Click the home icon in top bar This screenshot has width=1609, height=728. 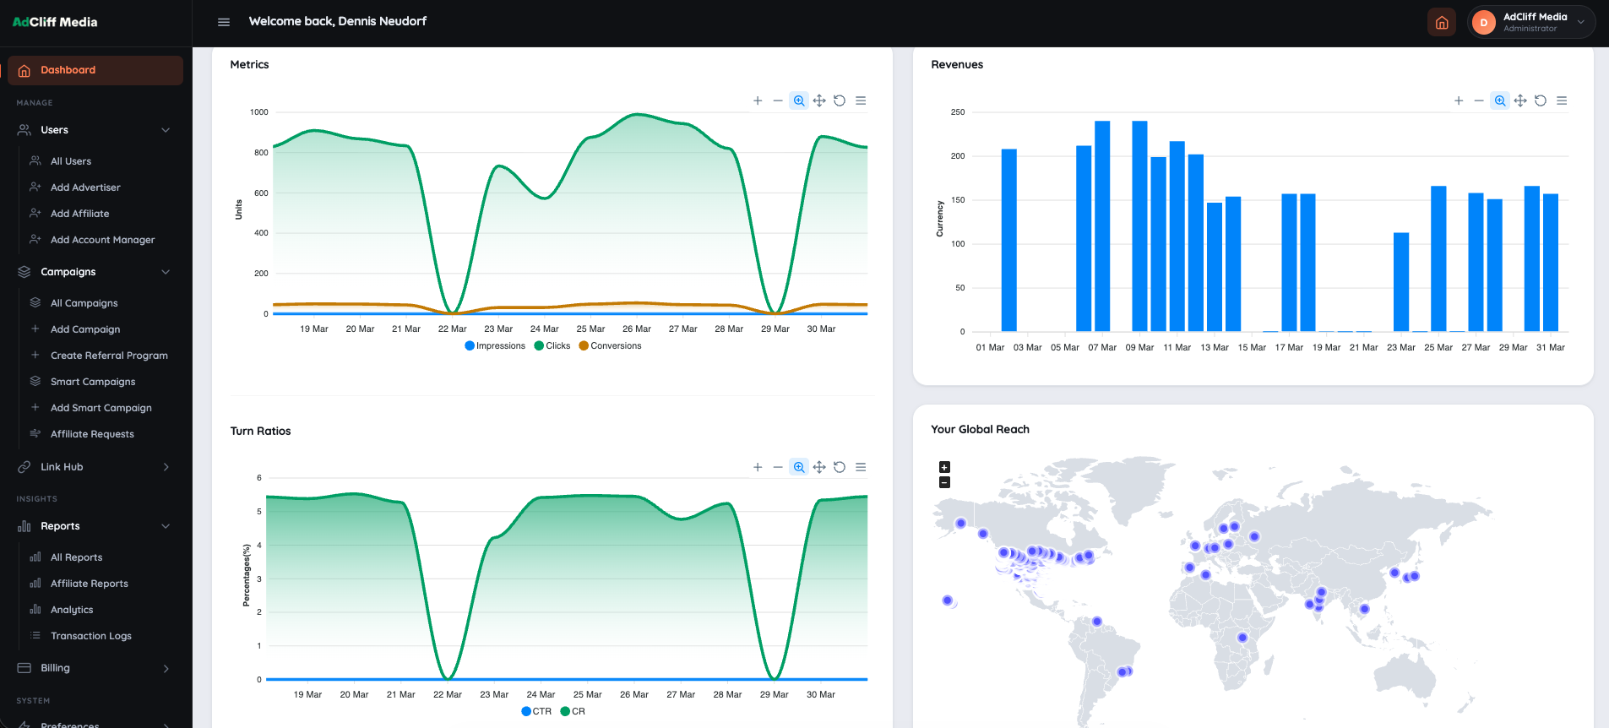point(1442,23)
